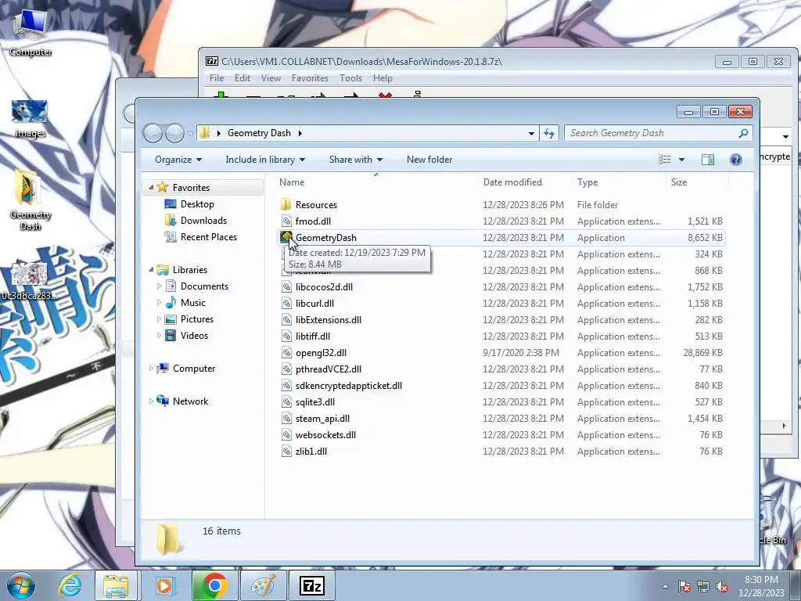The width and height of the screenshot is (801, 601).
Task: Create a New folder
Action: pos(429,160)
